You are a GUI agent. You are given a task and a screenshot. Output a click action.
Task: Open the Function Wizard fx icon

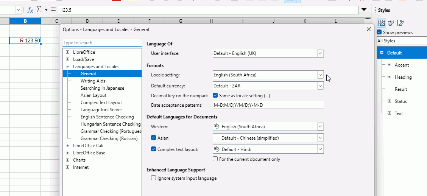(30, 10)
